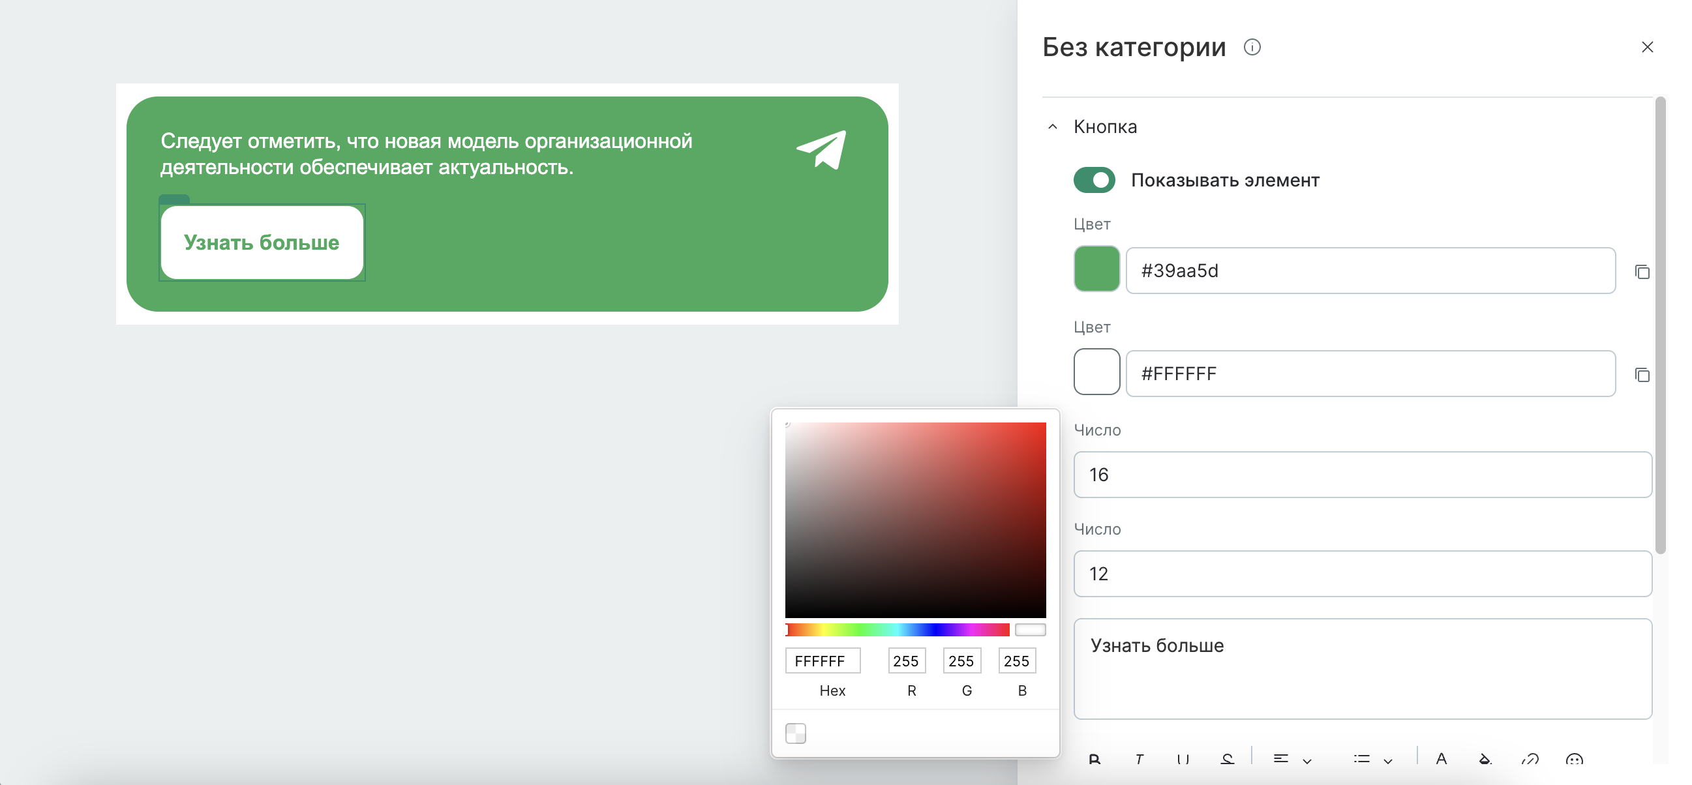The image size is (1692, 785).
Task: Click the Кнопка section heading
Action: coord(1105,126)
